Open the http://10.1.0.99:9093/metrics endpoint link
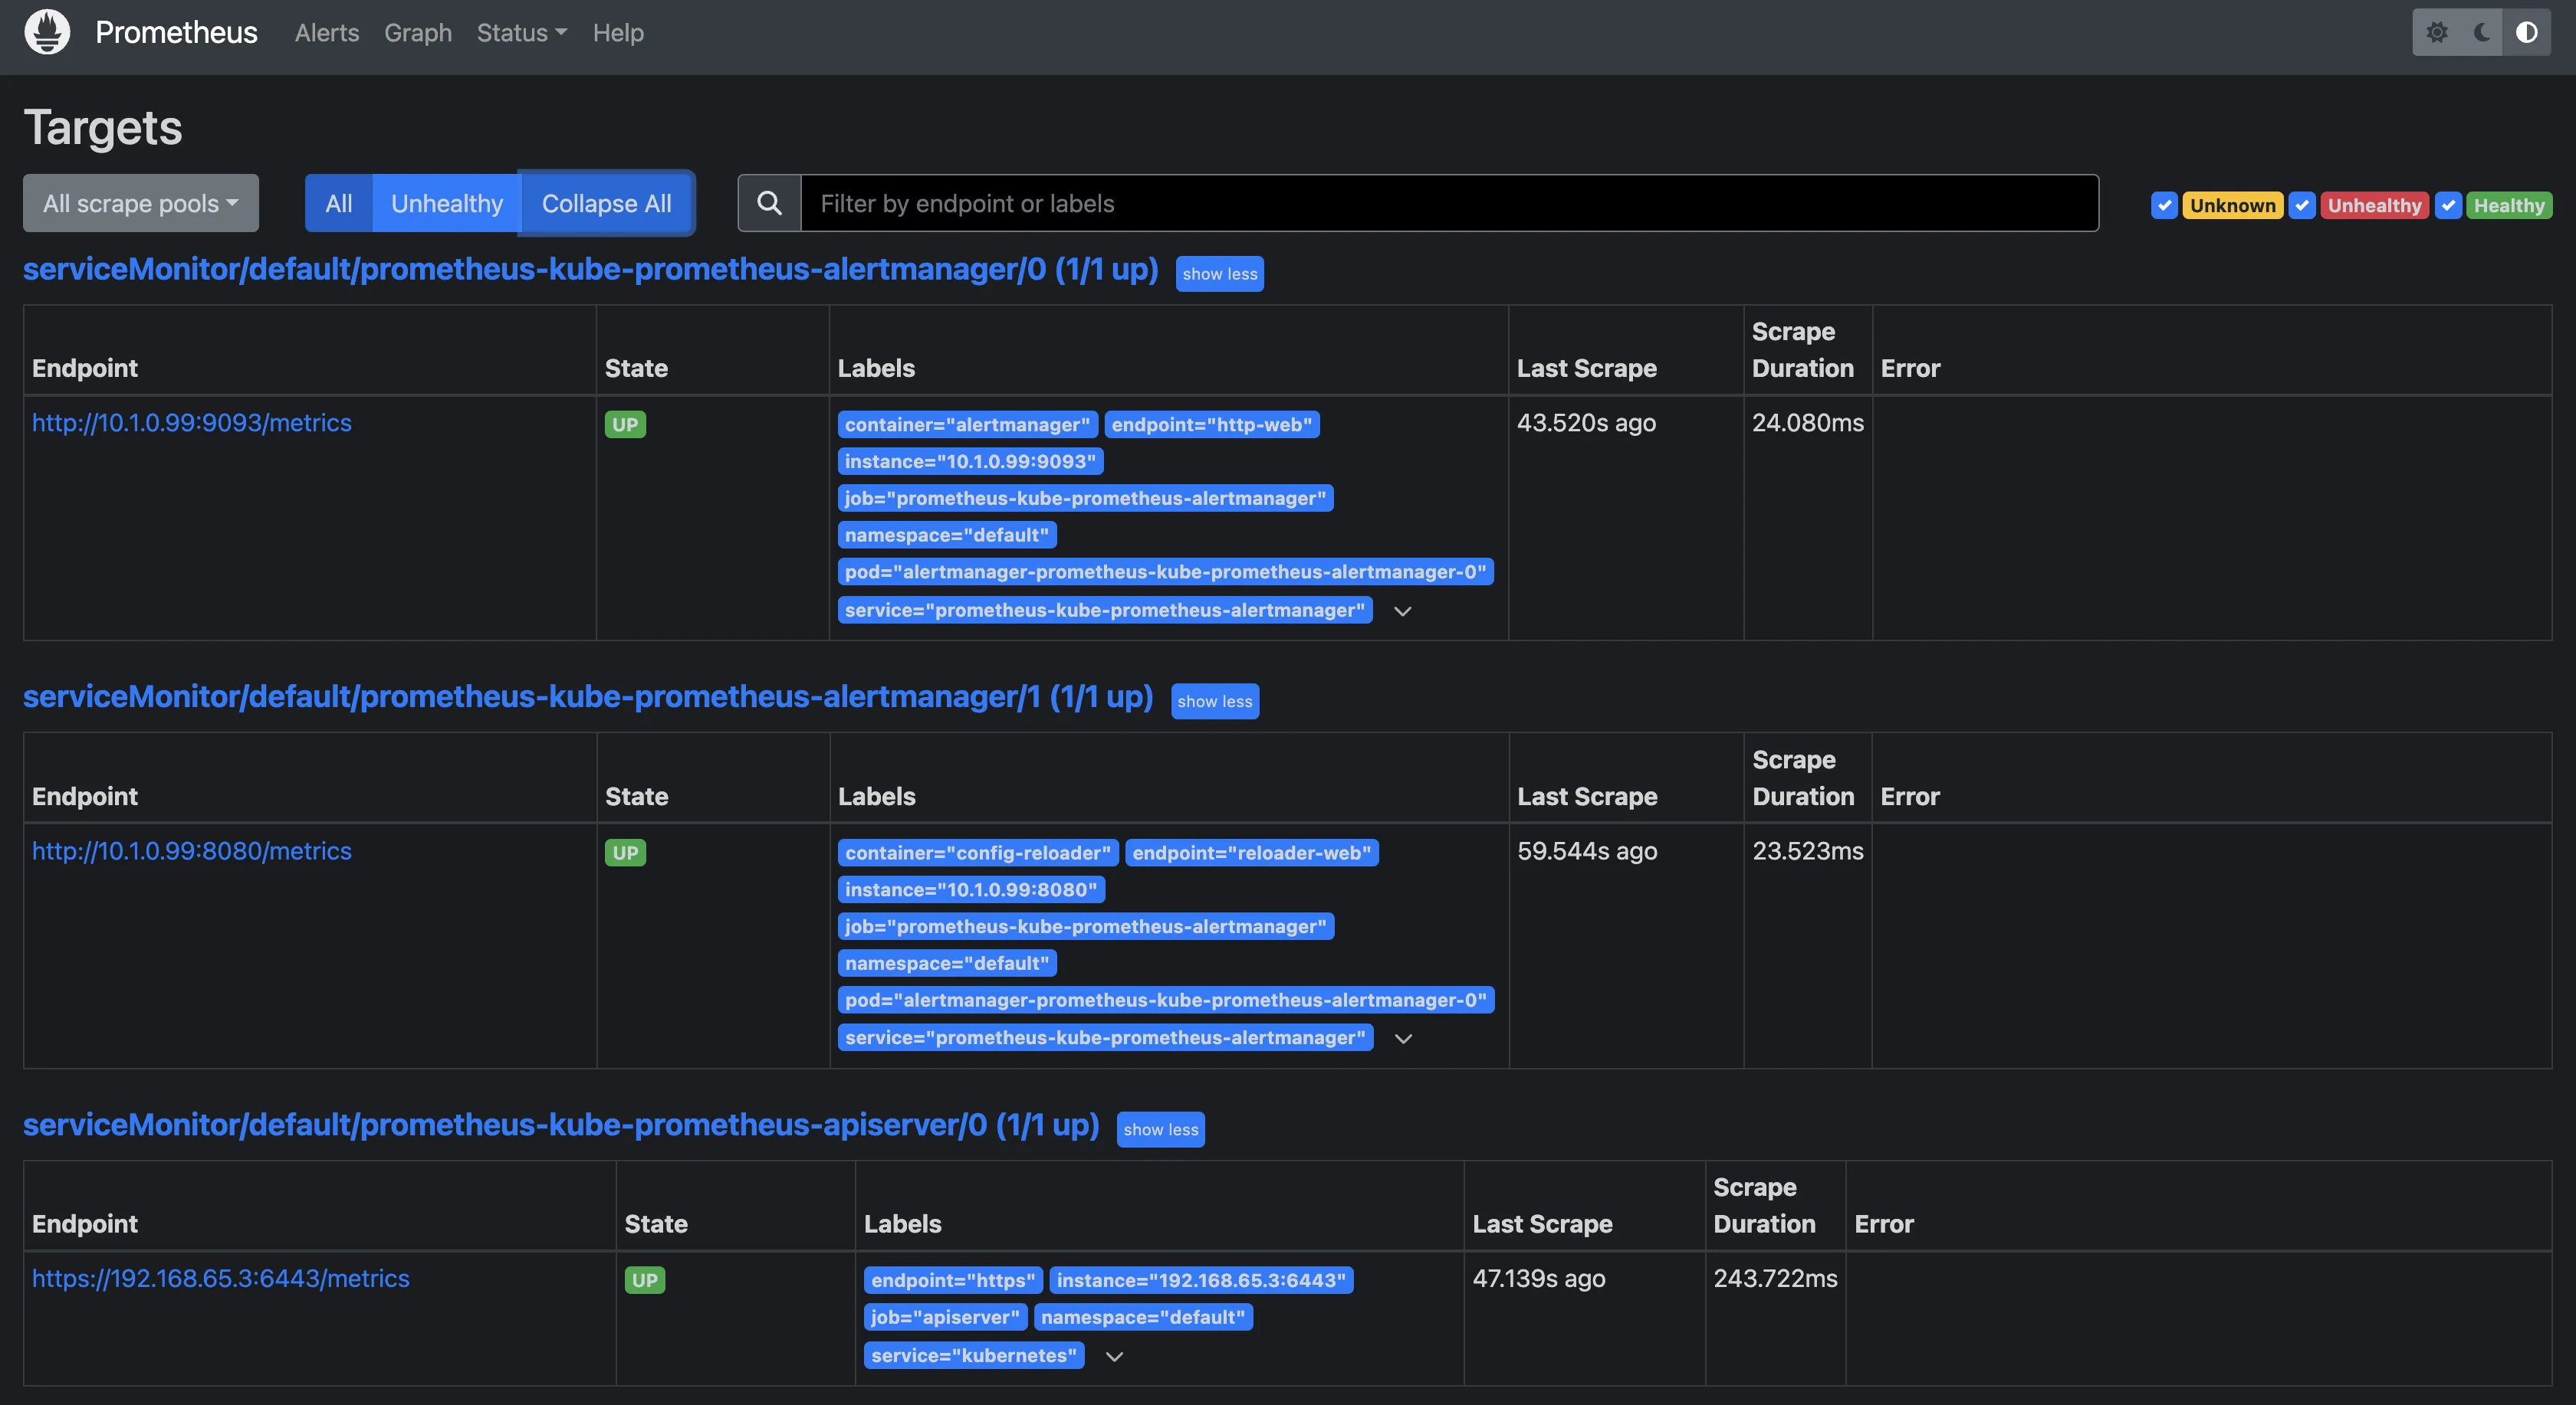The height and width of the screenshot is (1405, 2576). [192, 423]
